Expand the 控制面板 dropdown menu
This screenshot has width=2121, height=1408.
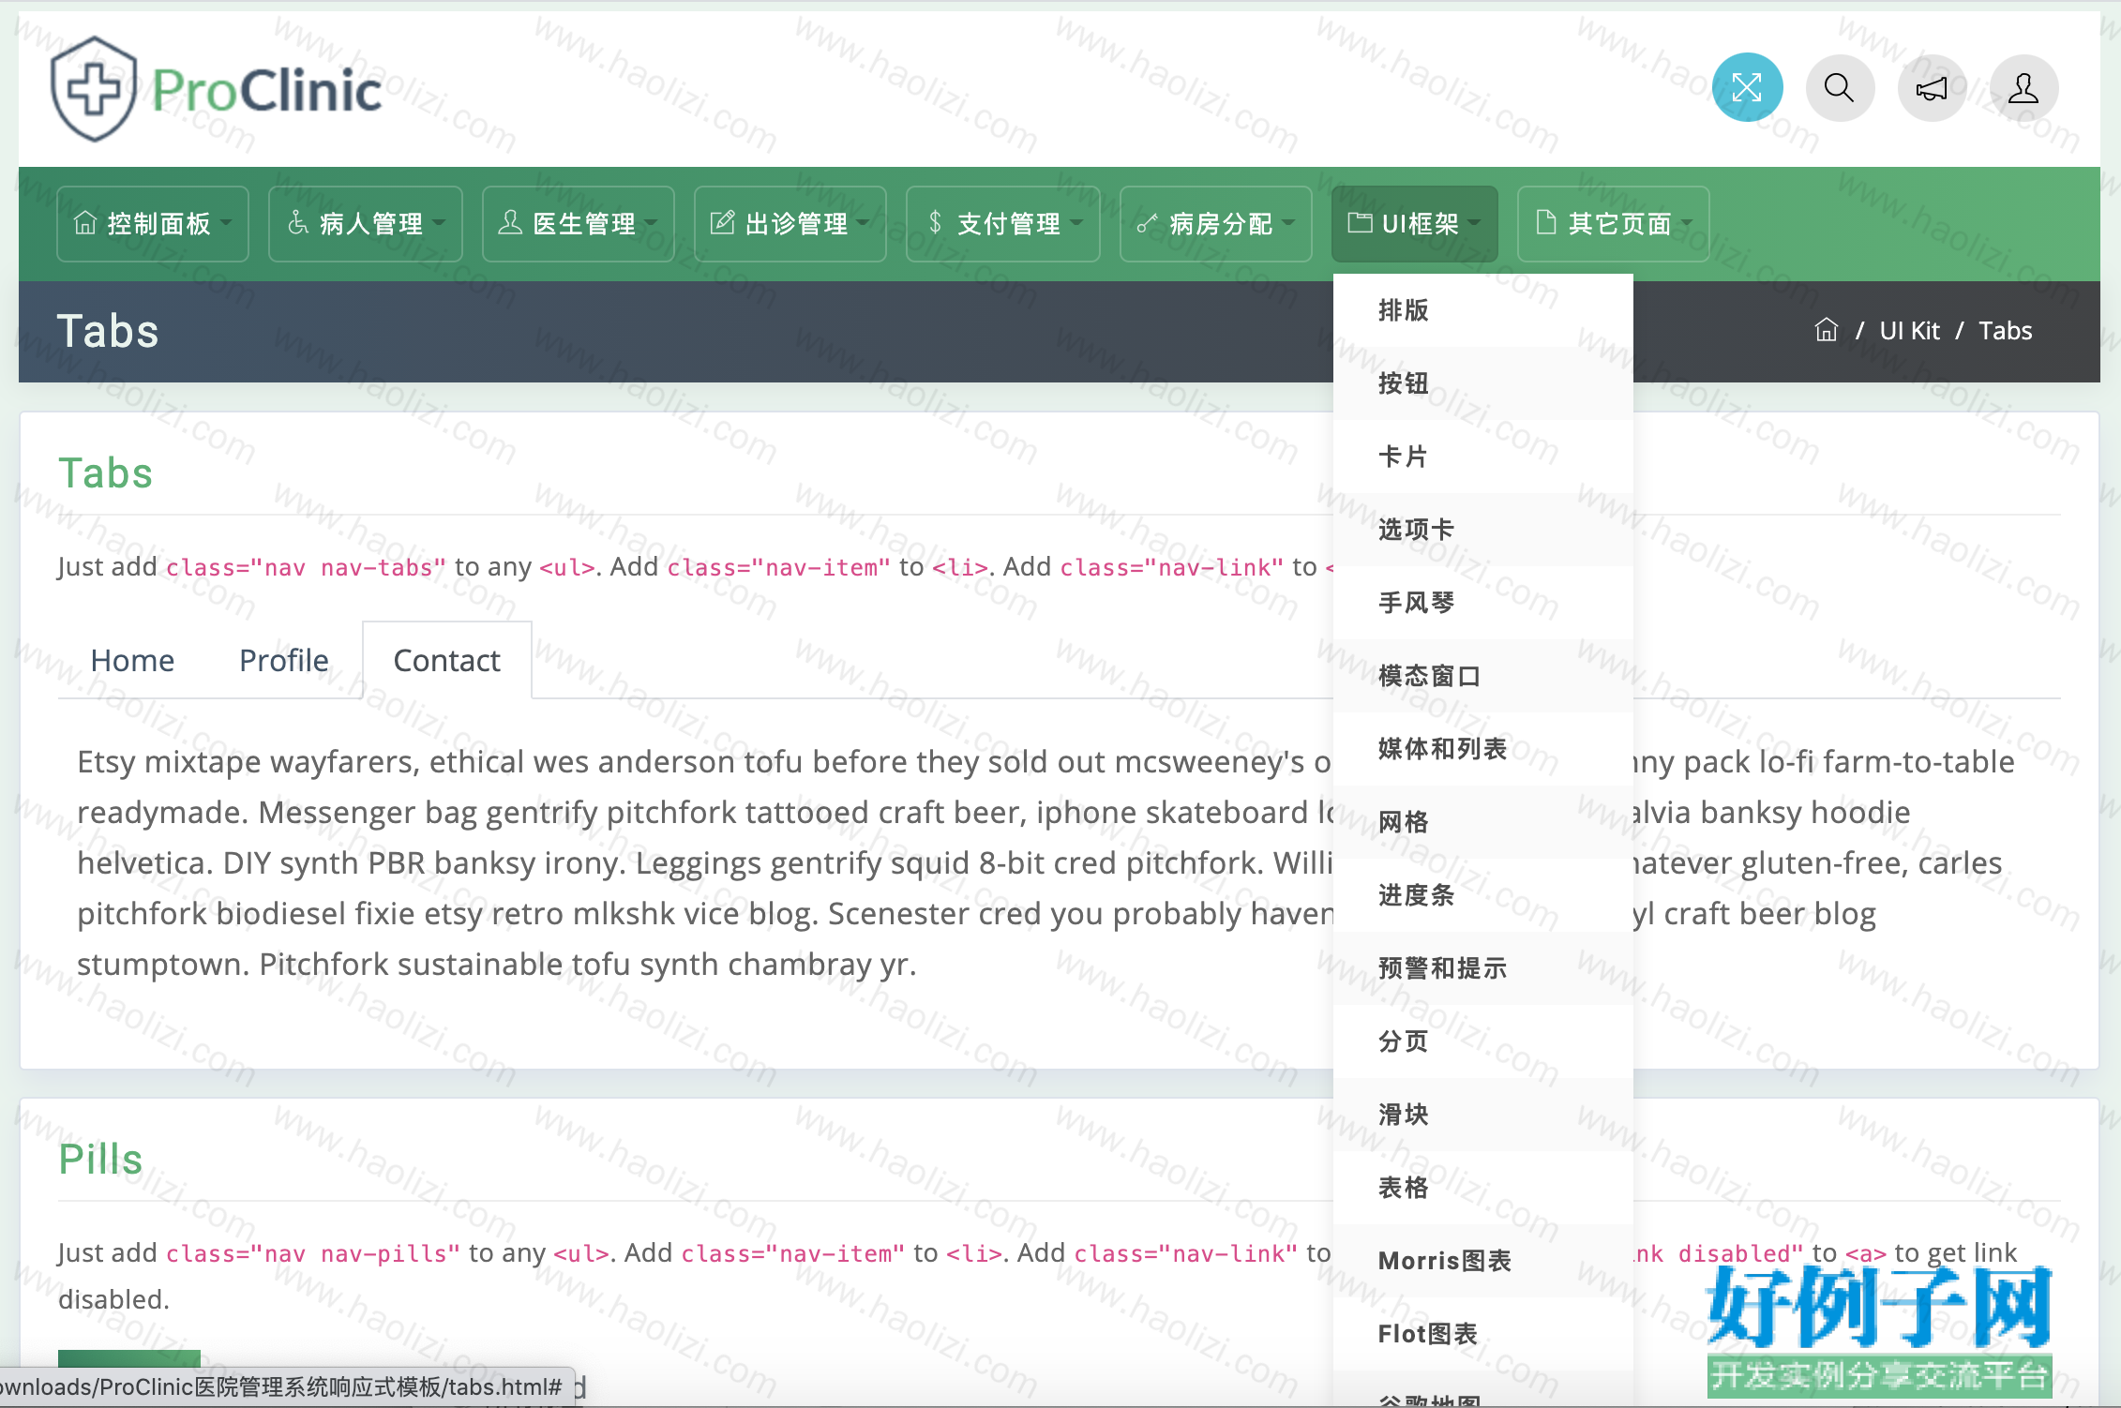tap(153, 224)
